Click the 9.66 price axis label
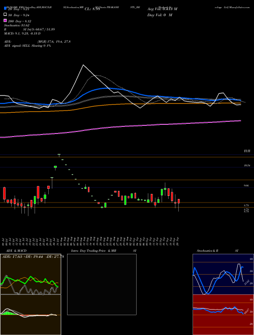254x335 pixels. click(246, 186)
